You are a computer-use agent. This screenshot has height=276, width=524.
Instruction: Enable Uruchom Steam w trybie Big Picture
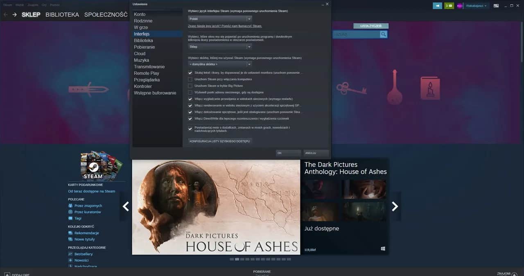pos(190,86)
